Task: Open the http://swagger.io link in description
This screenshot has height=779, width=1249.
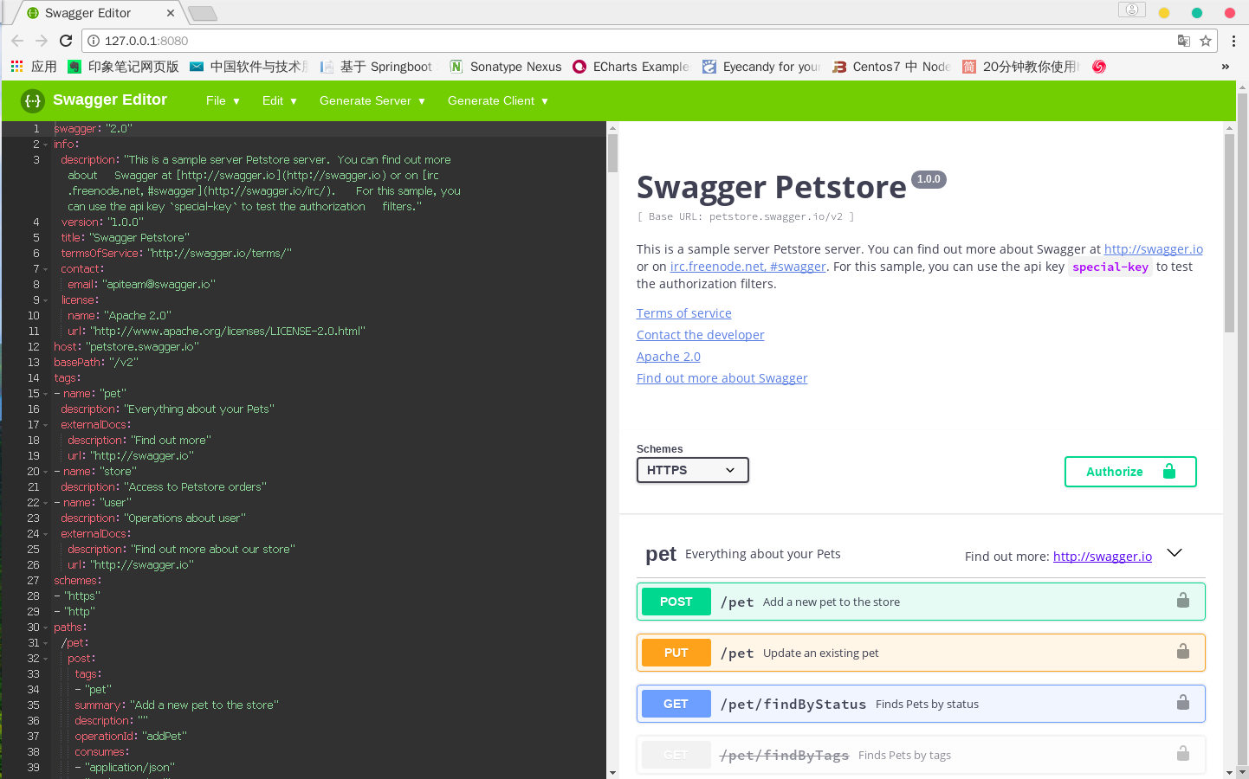Action: [1153, 249]
